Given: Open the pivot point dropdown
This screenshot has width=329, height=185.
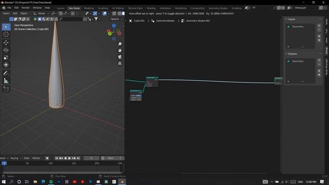Looking at the screenshot, I should pyautogui.click(x=54, y=13).
